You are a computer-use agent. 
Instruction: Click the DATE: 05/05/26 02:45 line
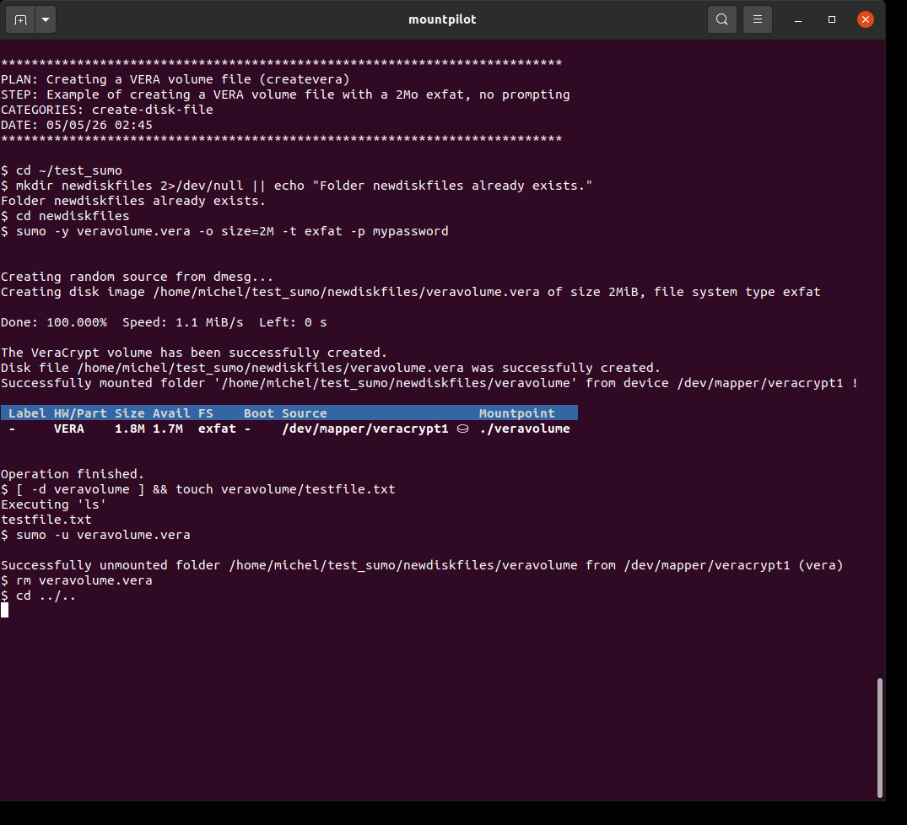pyautogui.click(x=76, y=125)
